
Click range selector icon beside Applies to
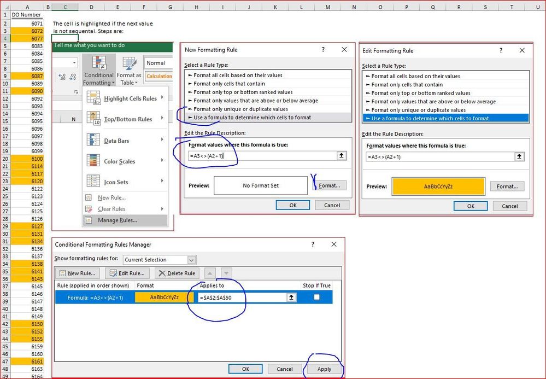click(x=291, y=297)
